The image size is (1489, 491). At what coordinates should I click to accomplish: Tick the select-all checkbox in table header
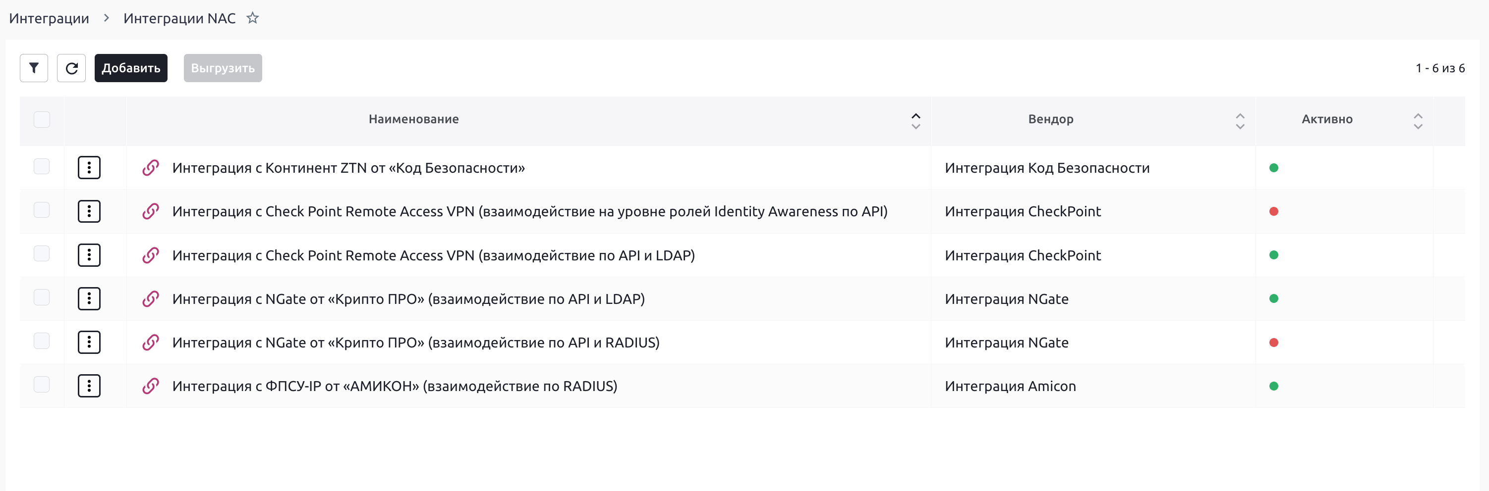click(x=42, y=119)
